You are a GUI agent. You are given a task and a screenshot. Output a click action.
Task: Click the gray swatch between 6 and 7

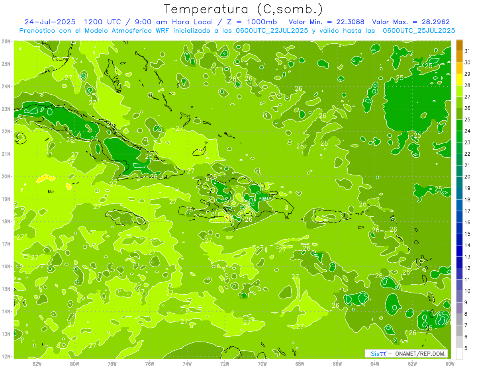(459, 331)
